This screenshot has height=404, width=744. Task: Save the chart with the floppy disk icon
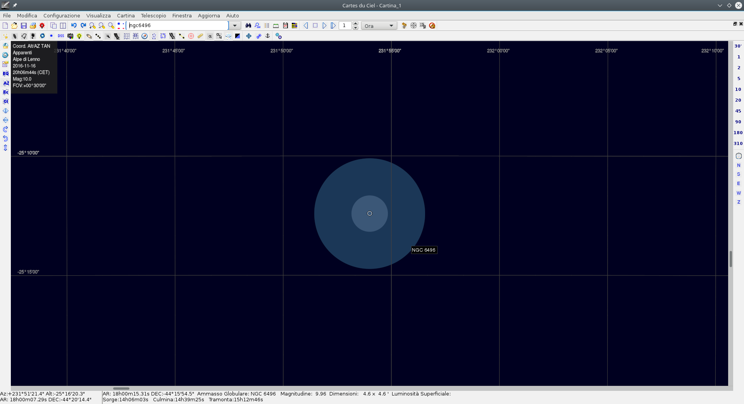click(x=24, y=26)
